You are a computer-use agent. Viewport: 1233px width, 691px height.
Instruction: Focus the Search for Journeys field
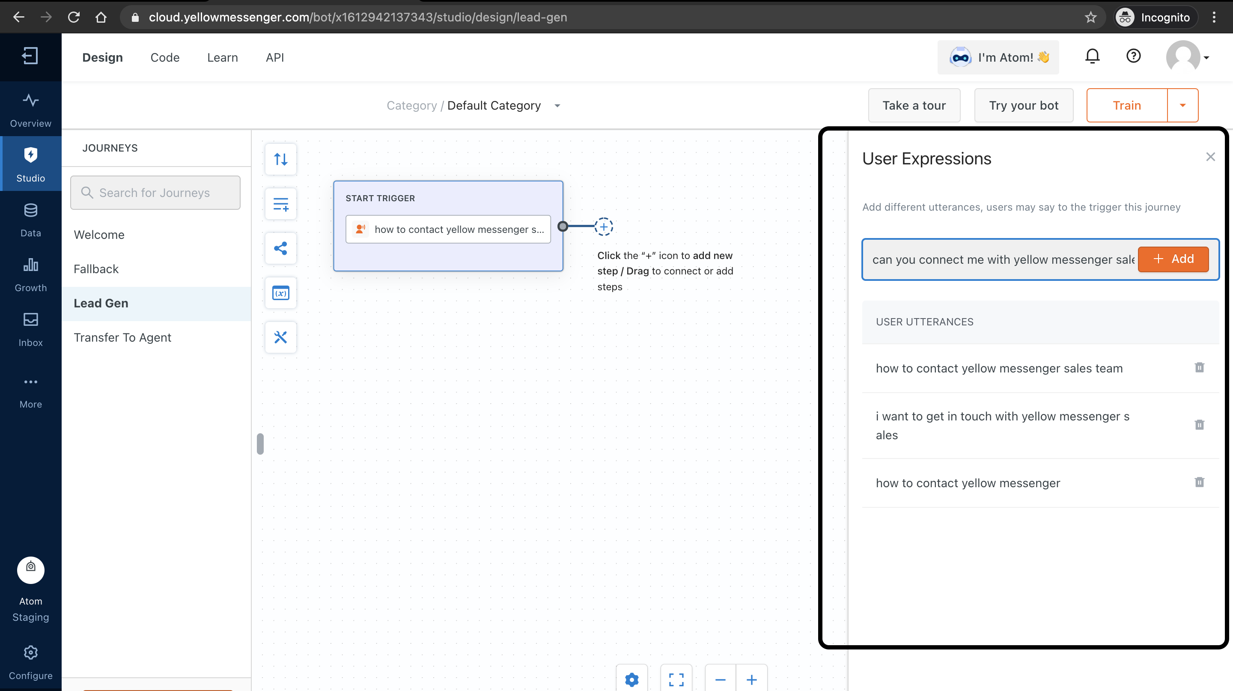point(155,192)
